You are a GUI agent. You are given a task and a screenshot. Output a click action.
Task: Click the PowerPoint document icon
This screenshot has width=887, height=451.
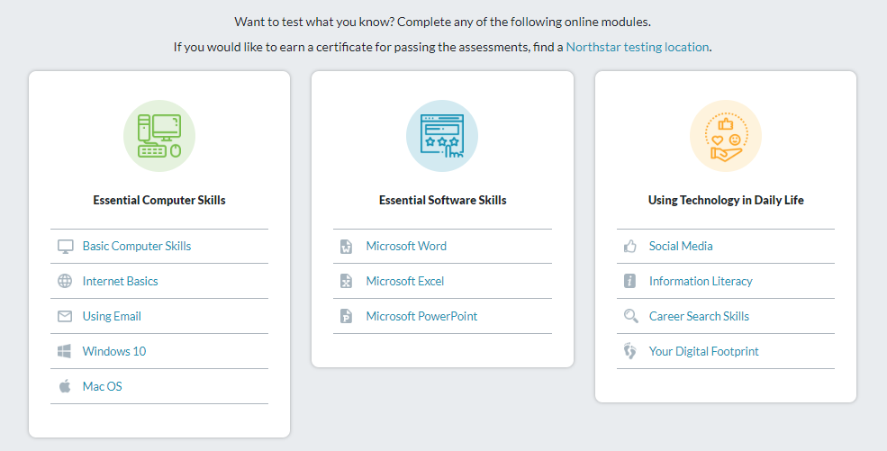click(x=346, y=316)
